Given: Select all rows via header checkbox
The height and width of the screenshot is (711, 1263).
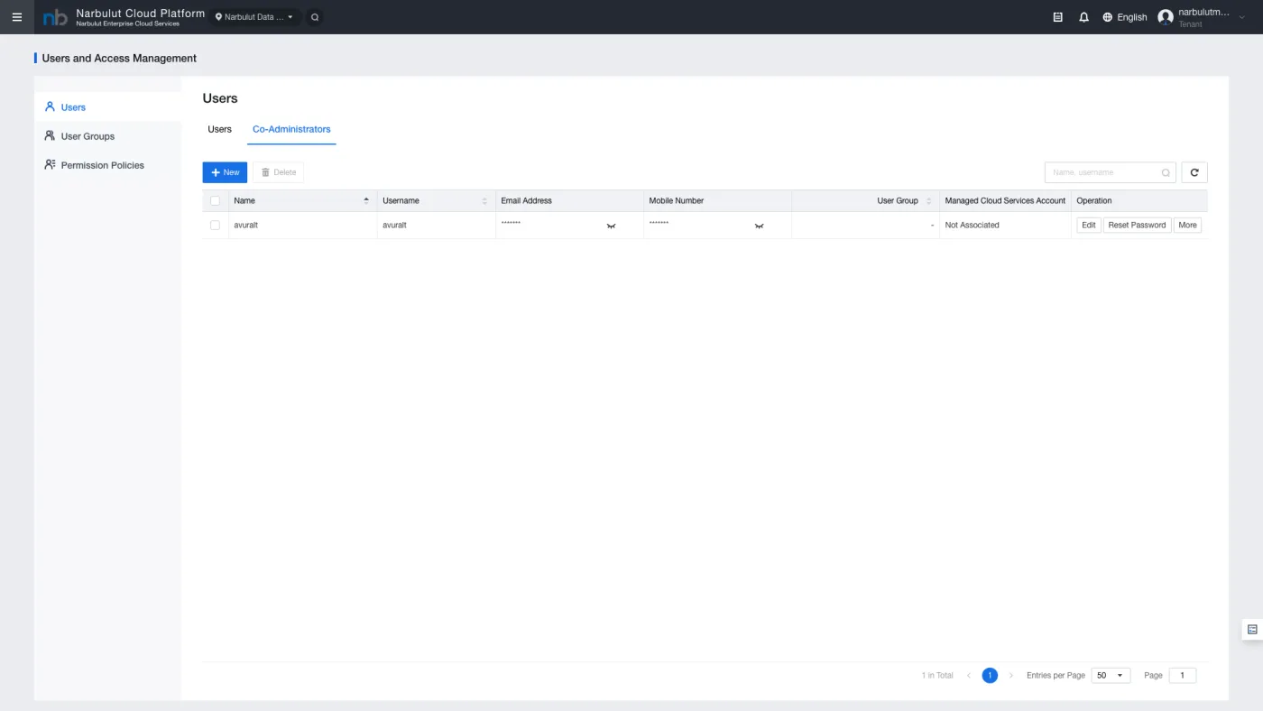Looking at the screenshot, I should 215,200.
